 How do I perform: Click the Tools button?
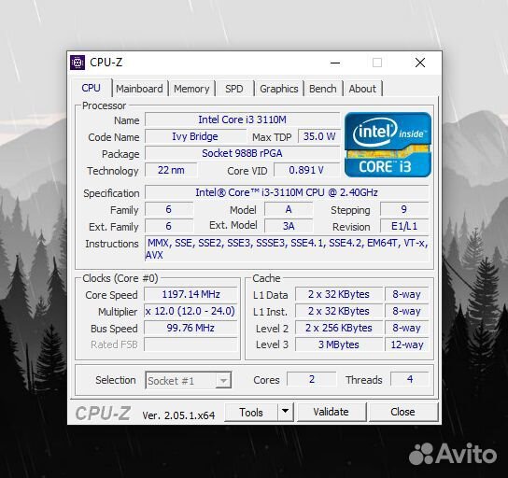click(x=251, y=412)
